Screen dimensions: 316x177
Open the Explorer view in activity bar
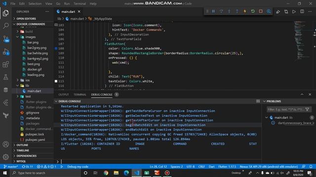tap(5, 13)
